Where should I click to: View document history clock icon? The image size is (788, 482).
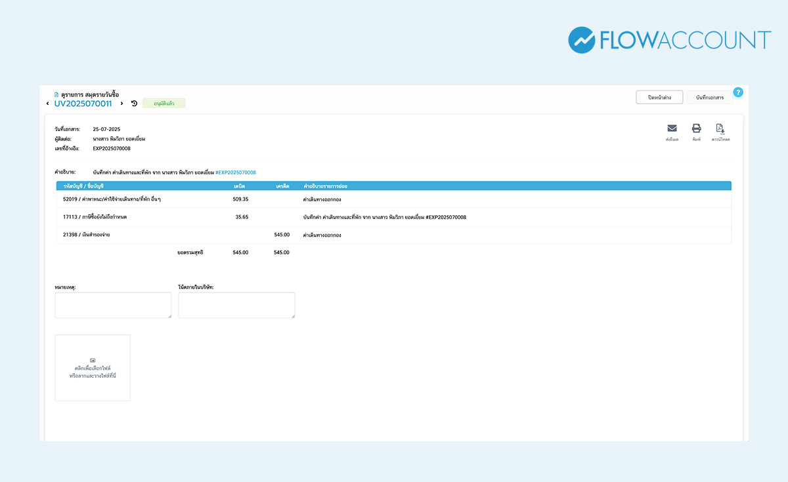coord(134,104)
